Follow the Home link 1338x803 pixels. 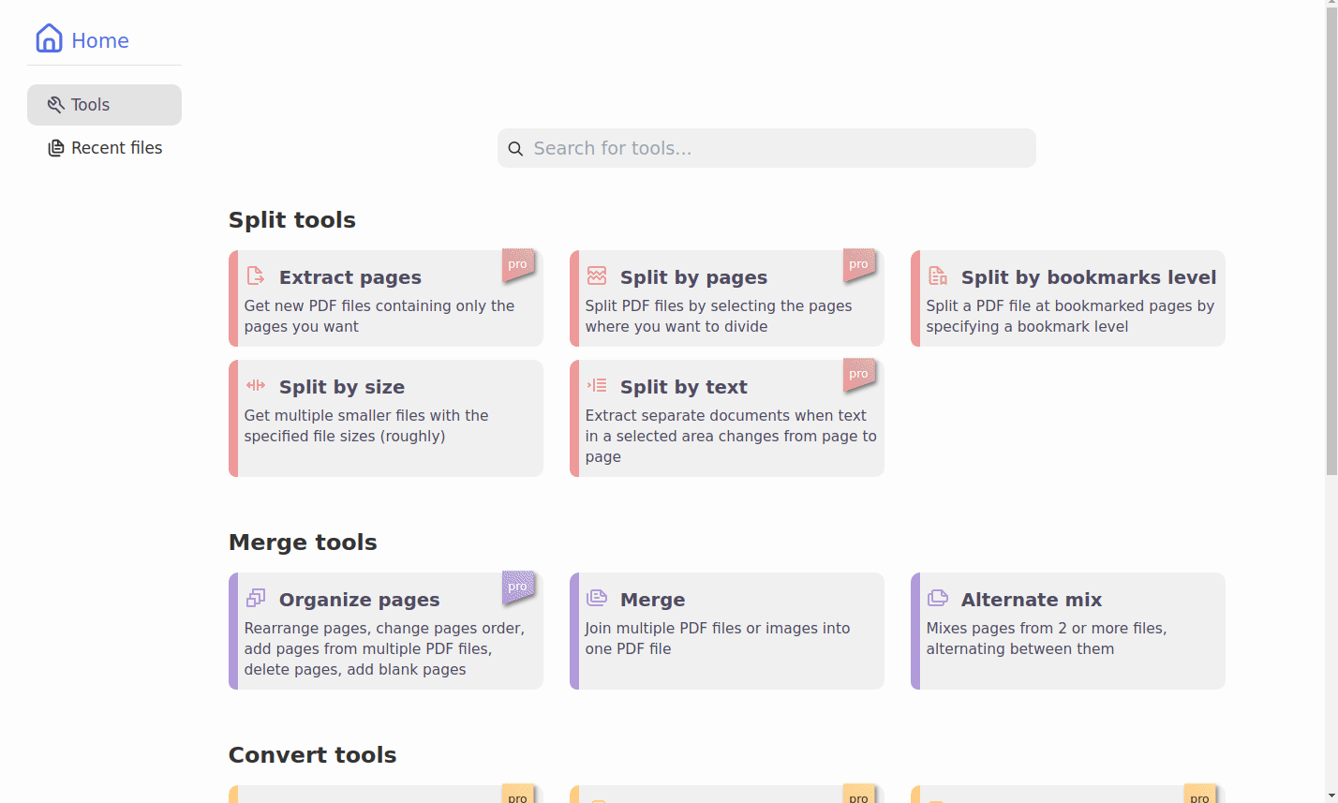(99, 39)
